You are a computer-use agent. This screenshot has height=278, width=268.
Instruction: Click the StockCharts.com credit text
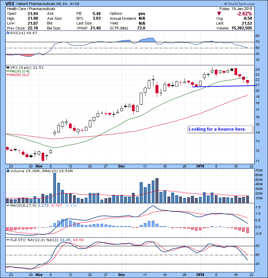pos(239,4)
